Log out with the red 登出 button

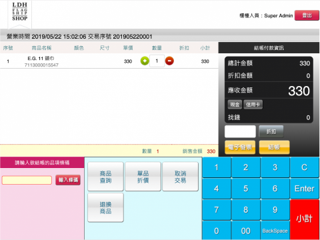click(x=307, y=15)
